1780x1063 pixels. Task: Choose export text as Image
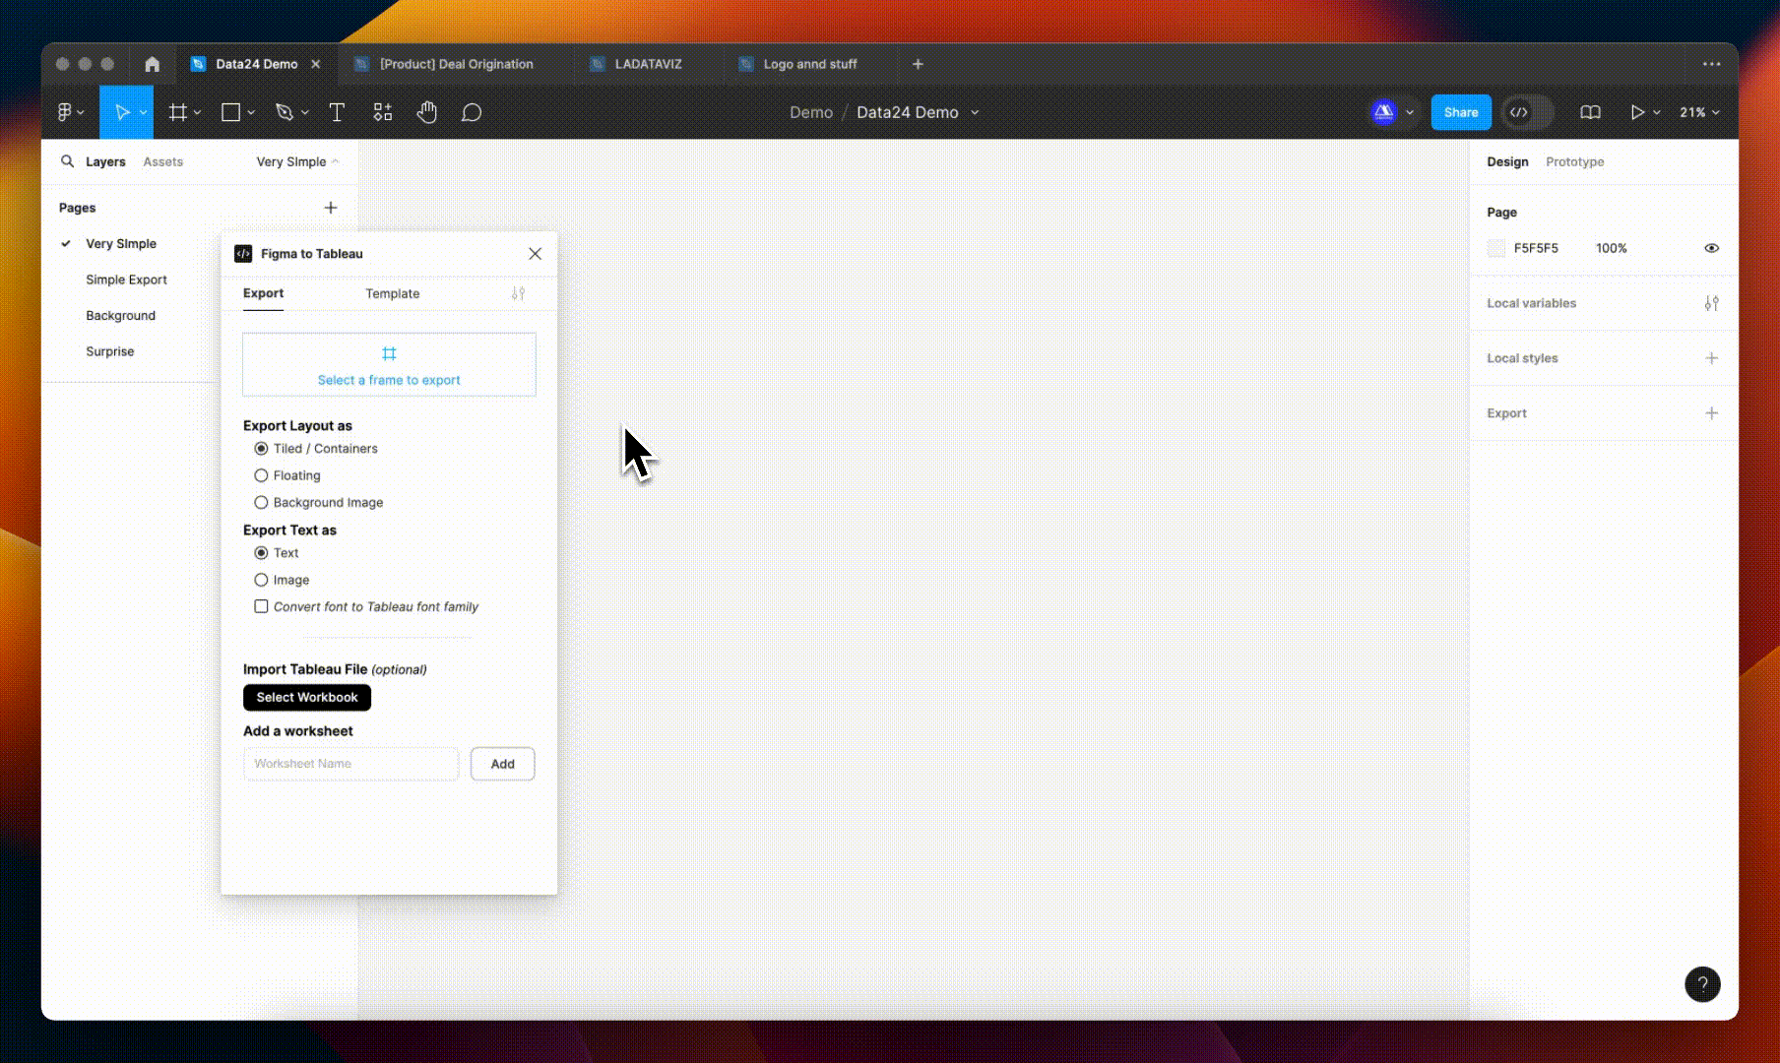coord(261,581)
